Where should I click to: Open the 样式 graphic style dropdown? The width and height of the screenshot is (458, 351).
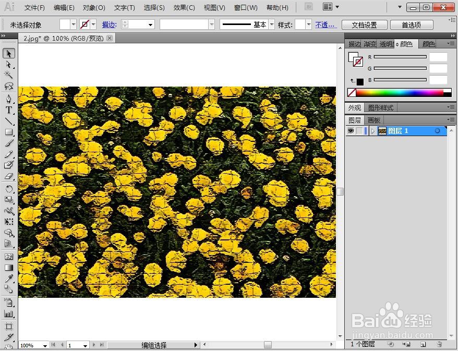pyautogui.click(x=308, y=25)
